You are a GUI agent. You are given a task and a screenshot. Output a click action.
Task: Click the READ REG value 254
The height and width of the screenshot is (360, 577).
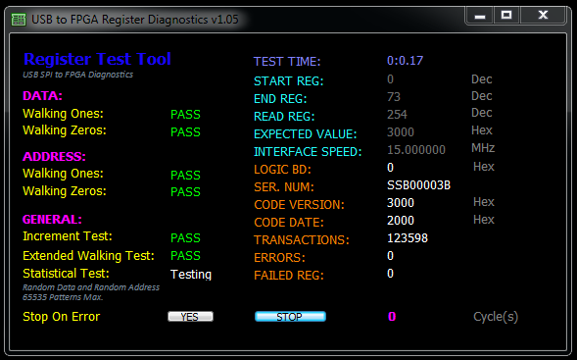pos(397,114)
